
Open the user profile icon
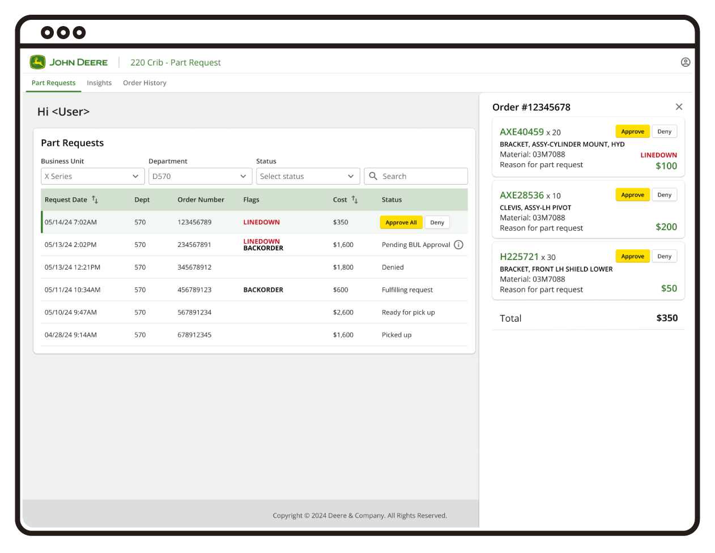[686, 62]
